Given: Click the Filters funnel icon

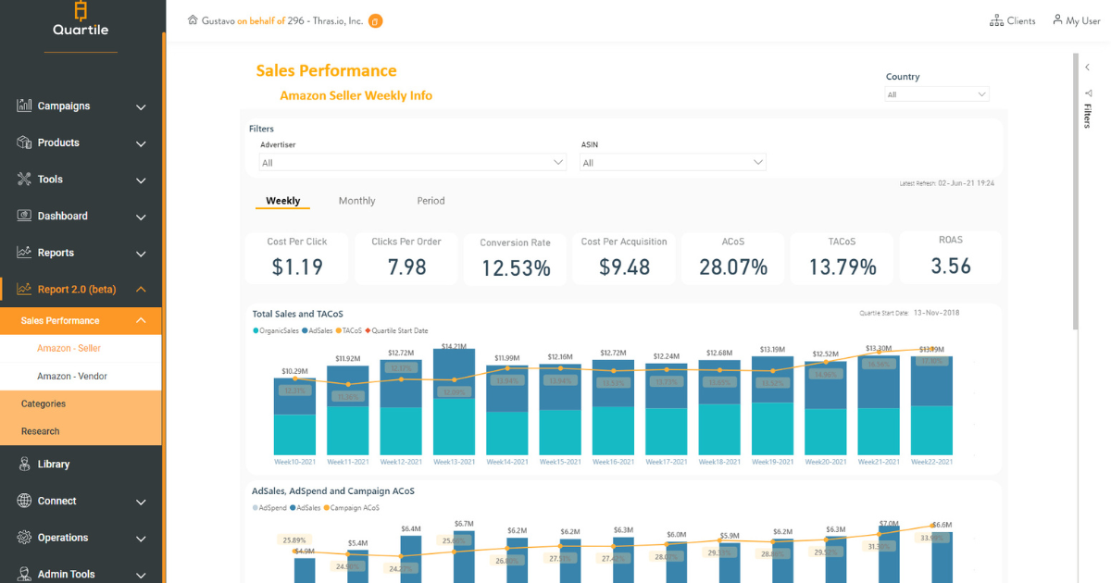Looking at the screenshot, I should pyautogui.click(x=1088, y=93).
